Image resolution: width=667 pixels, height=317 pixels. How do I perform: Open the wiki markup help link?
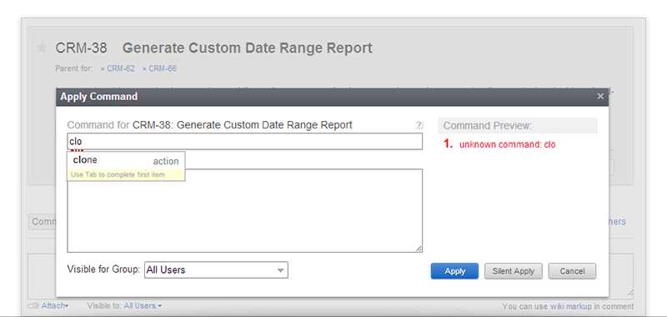point(571,306)
